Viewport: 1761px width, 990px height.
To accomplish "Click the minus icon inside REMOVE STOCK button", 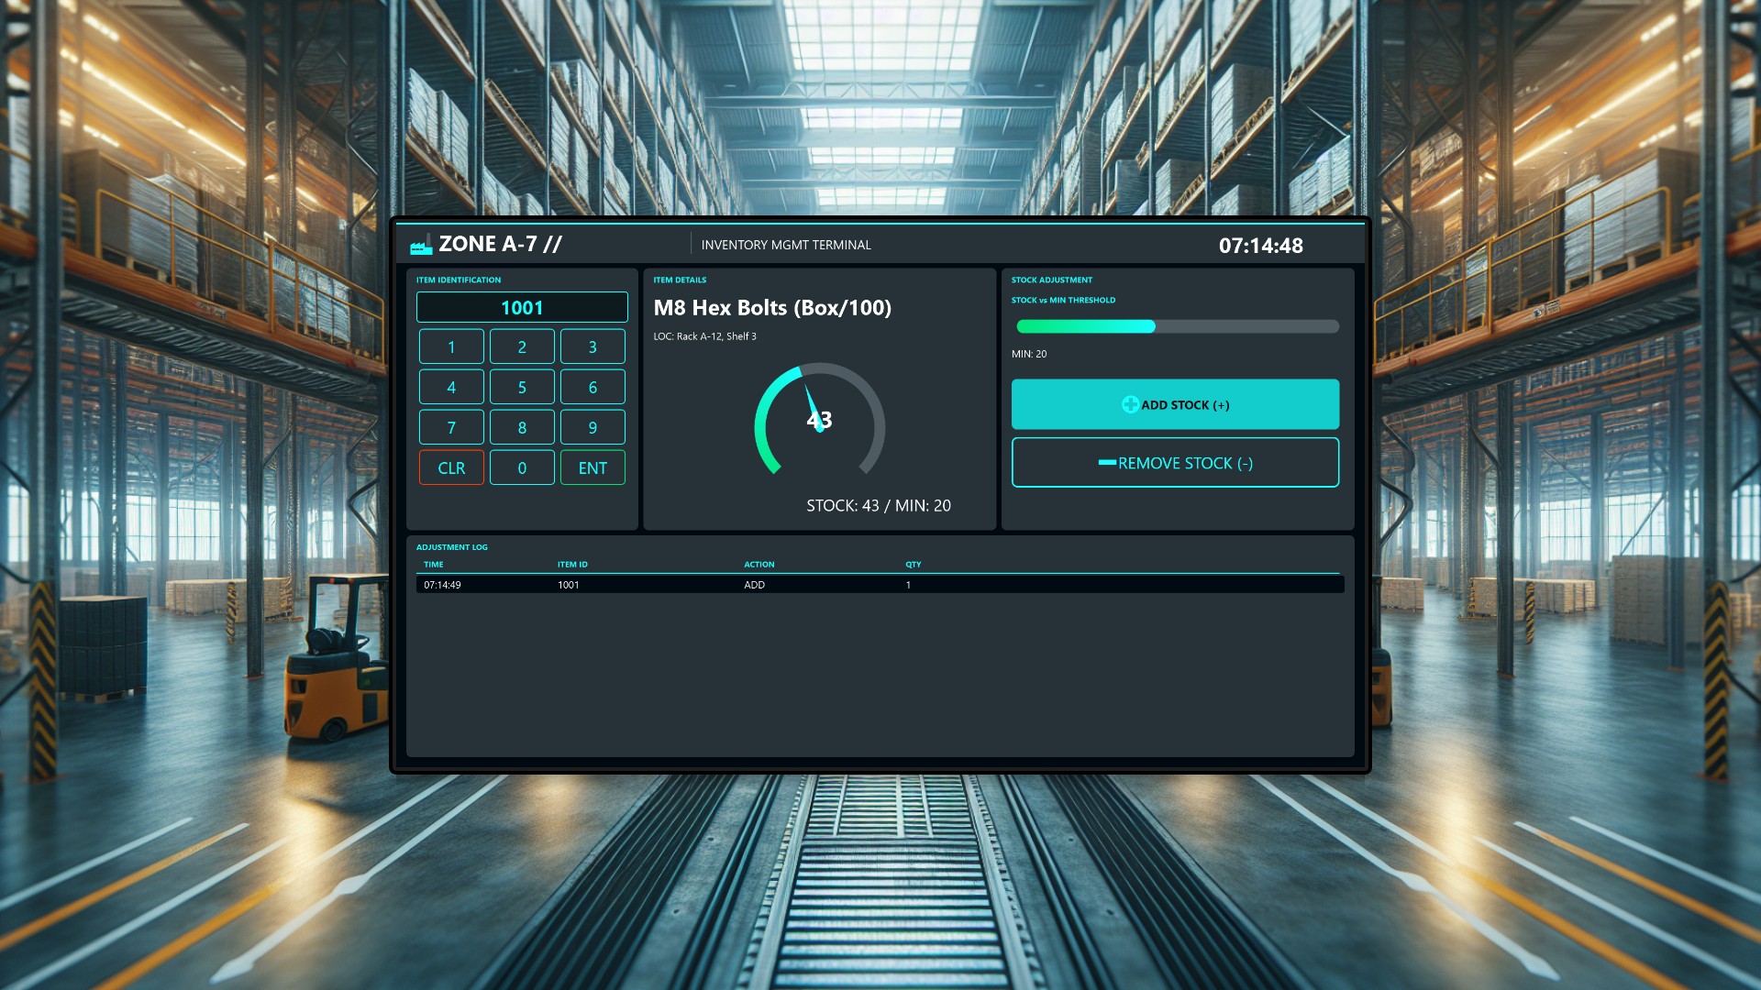I will pos(1106,462).
